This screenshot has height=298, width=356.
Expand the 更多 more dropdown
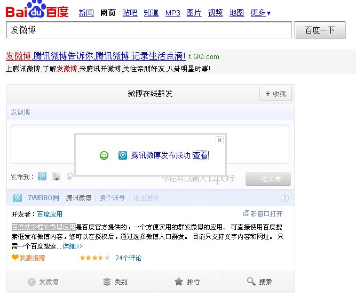pyautogui.click(x=260, y=13)
